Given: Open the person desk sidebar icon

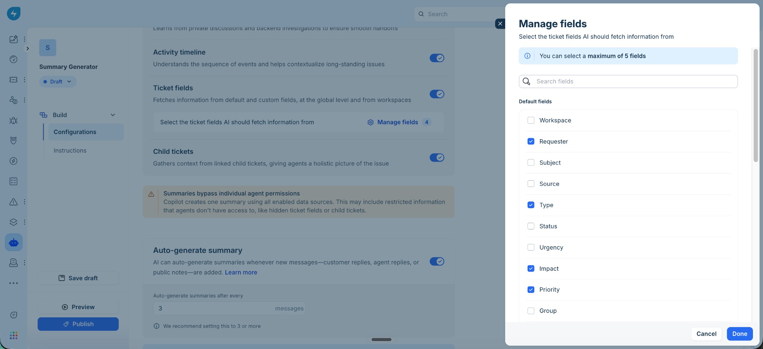Looking at the screenshot, I should pyautogui.click(x=13, y=263).
